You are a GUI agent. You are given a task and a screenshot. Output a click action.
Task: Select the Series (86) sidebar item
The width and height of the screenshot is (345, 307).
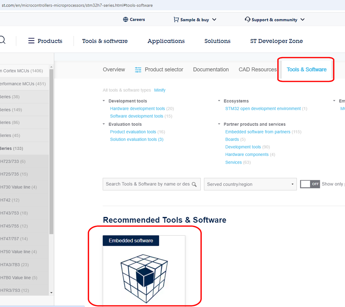tap(25, 122)
